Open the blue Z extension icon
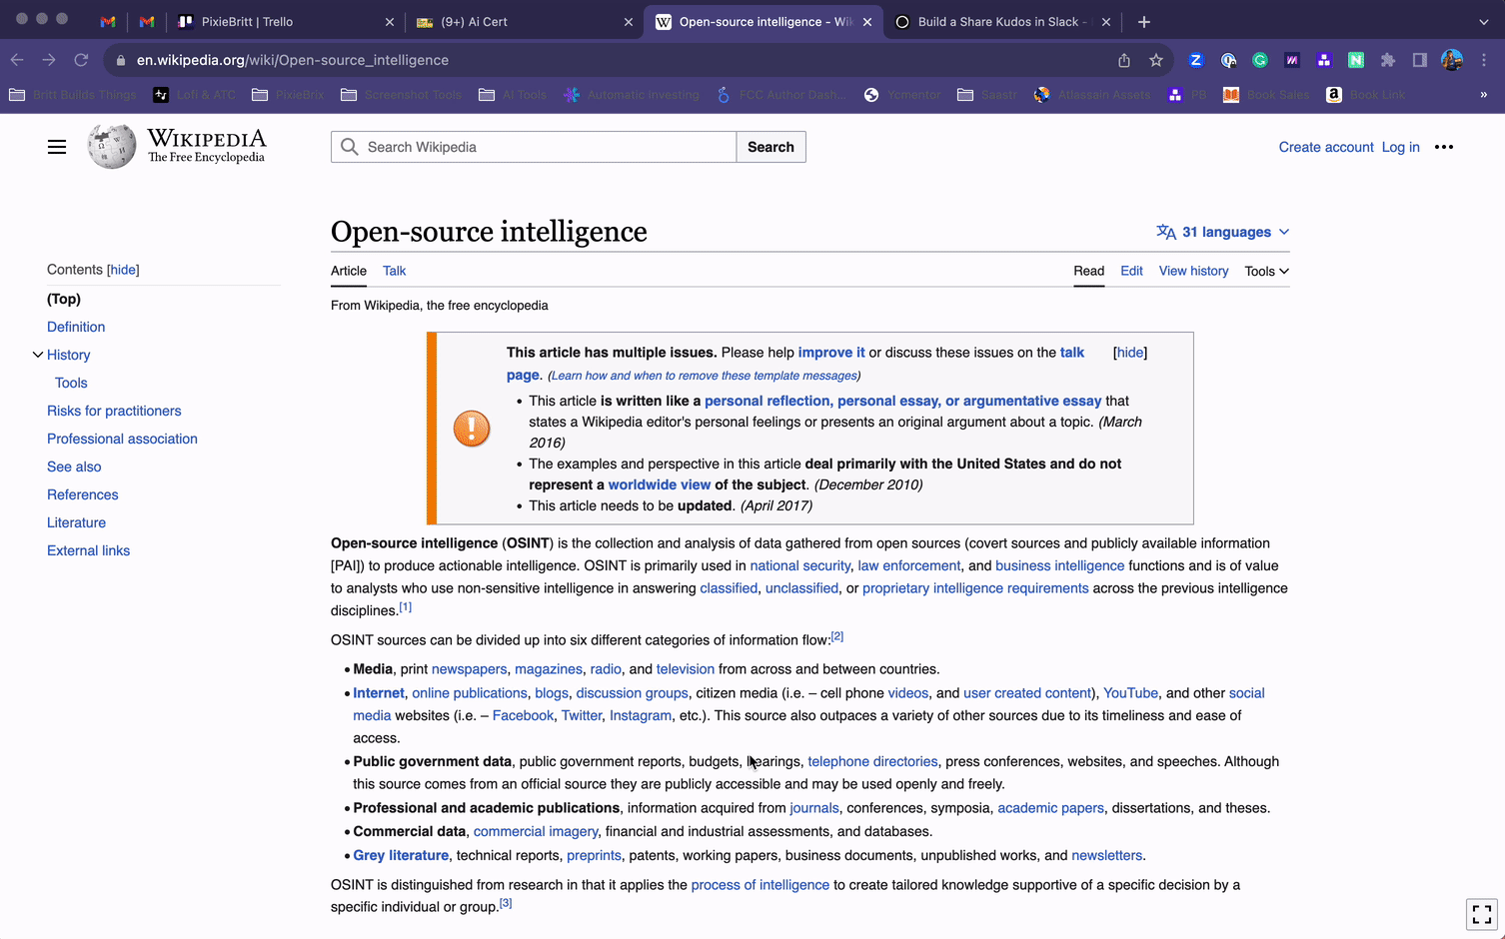Viewport: 1505px width, 939px height. (1196, 60)
